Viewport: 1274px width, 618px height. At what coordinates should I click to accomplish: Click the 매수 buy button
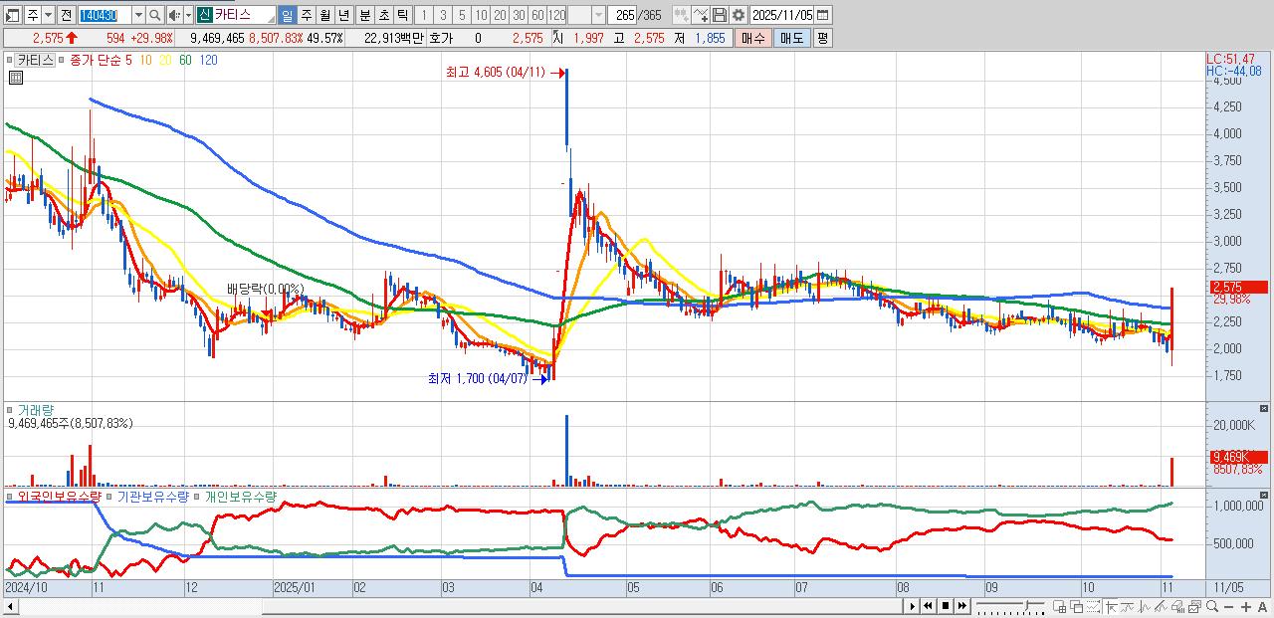coord(753,38)
